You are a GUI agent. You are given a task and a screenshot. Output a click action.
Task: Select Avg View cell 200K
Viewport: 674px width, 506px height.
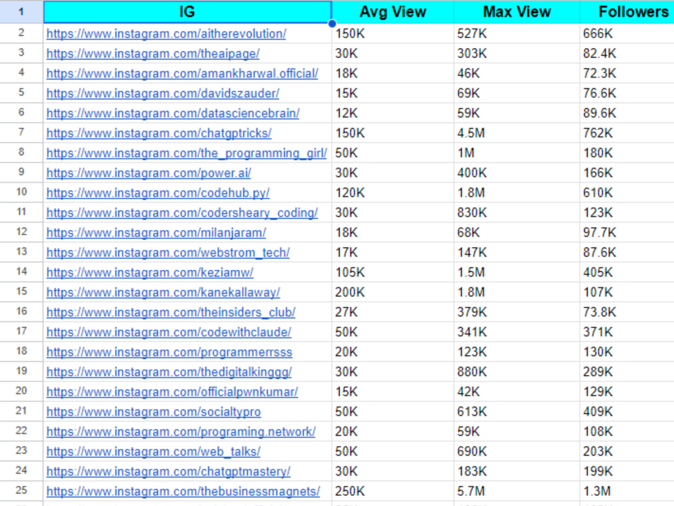click(393, 292)
